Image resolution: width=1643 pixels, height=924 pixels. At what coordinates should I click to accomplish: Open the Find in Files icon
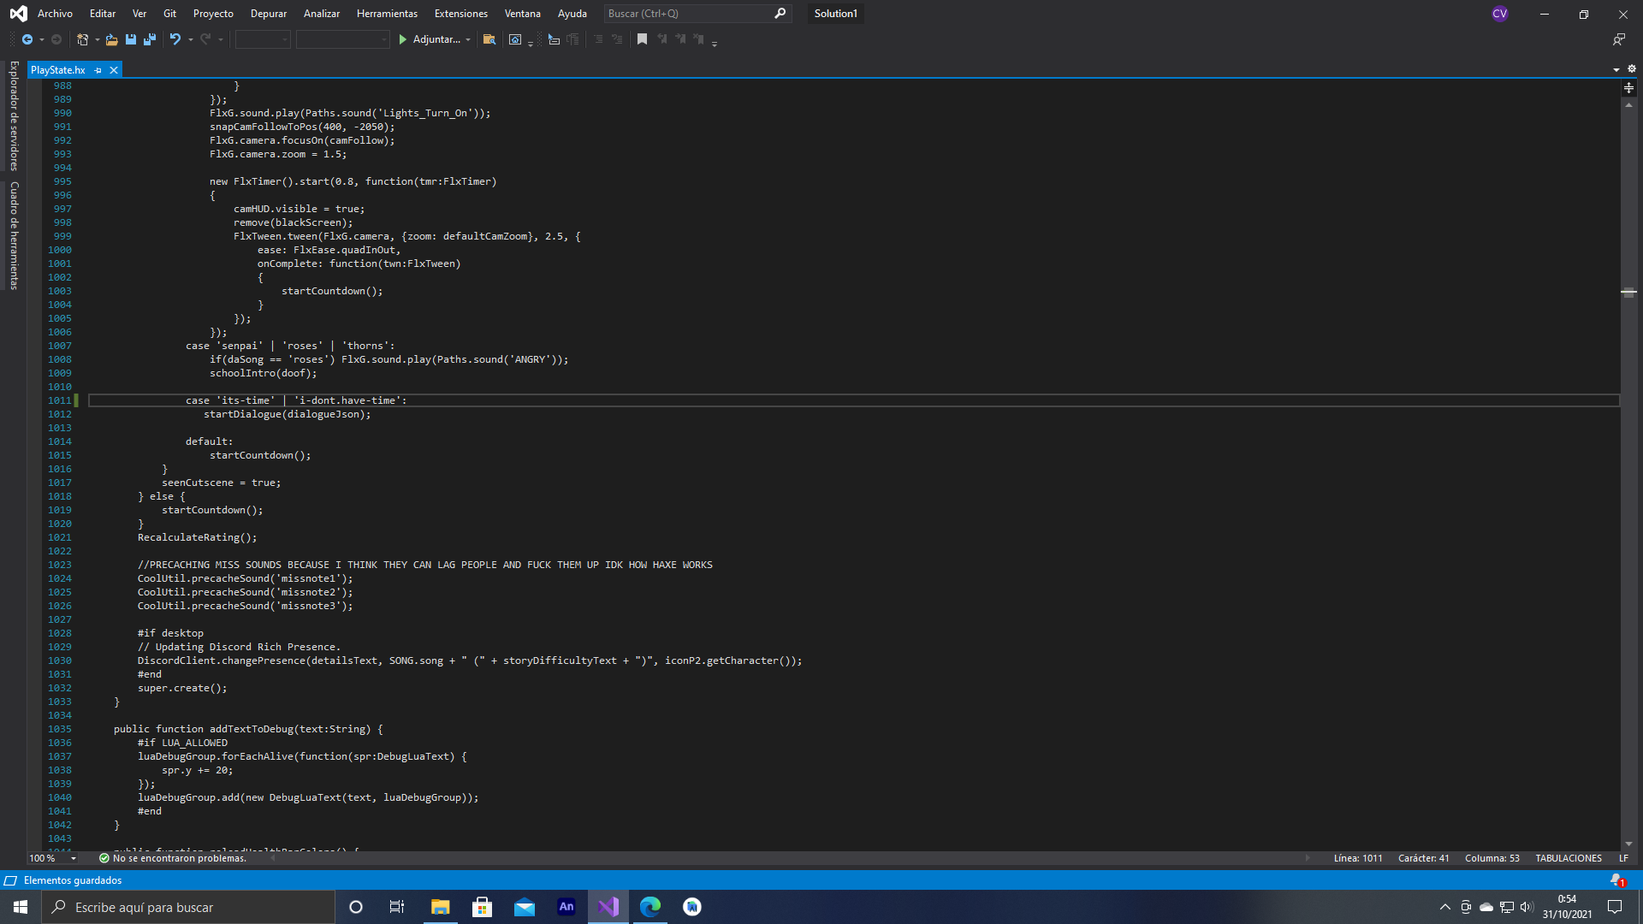[489, 39]
